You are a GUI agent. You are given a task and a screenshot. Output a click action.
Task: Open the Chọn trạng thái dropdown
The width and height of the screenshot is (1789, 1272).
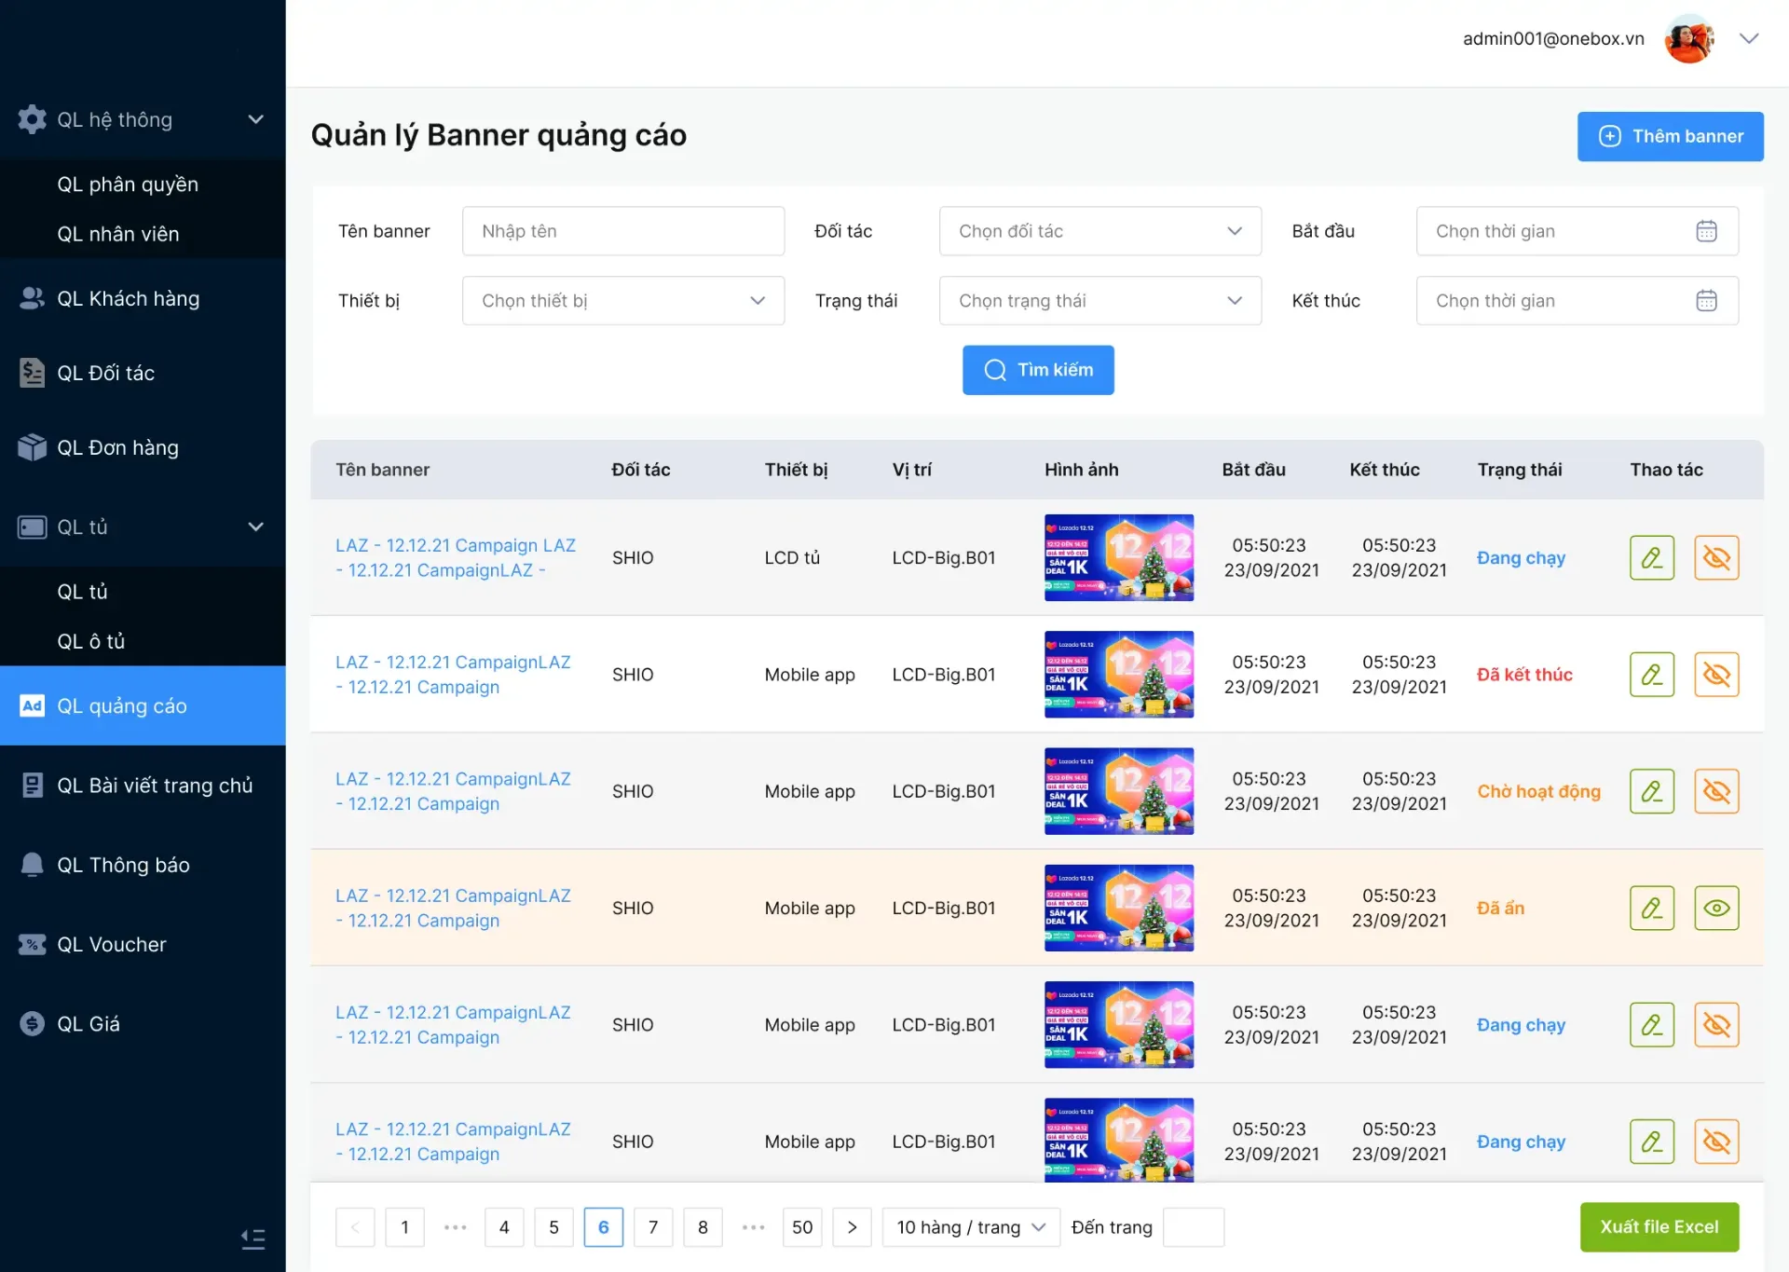[1099, 301]
